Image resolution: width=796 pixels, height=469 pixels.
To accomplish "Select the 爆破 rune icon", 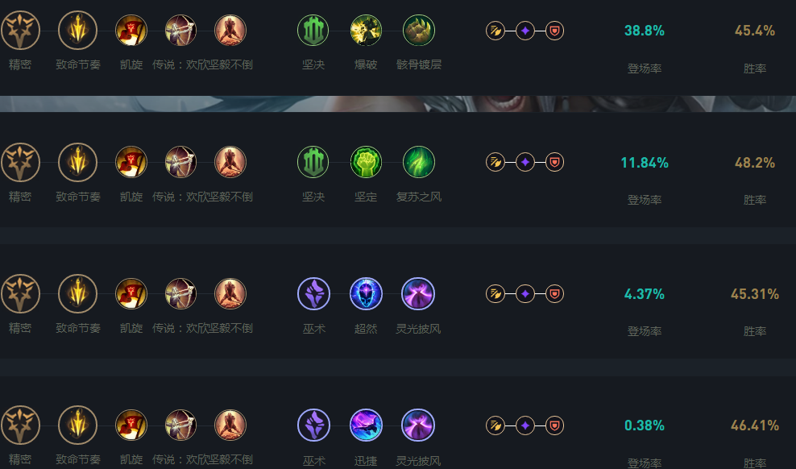I will pos(366,31).
